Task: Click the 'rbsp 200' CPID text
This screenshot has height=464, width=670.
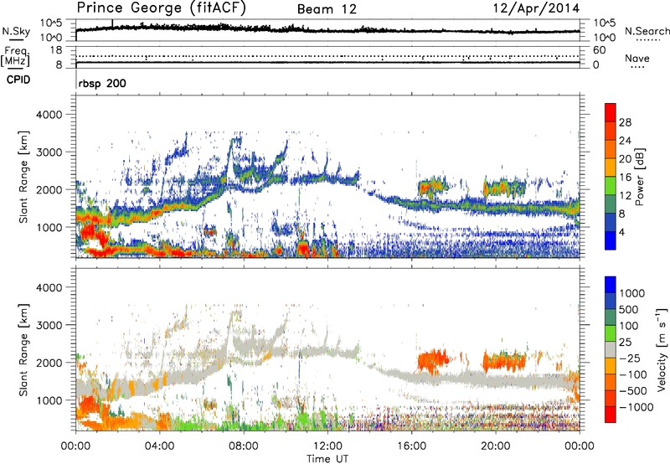Action: 102,83
